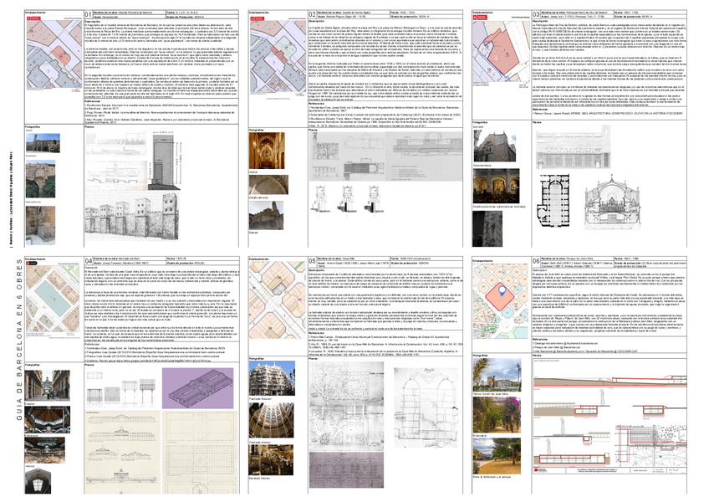Screen dimensions: 709x502
Task: Select card number 06
Action: pyautogui.click(x=536, y=261)
